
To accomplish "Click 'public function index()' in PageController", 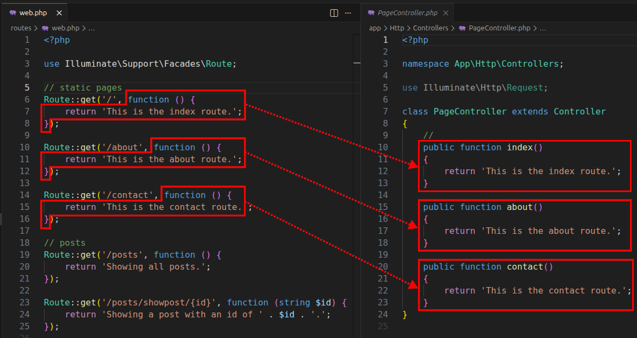I will (x=483, y=147).
